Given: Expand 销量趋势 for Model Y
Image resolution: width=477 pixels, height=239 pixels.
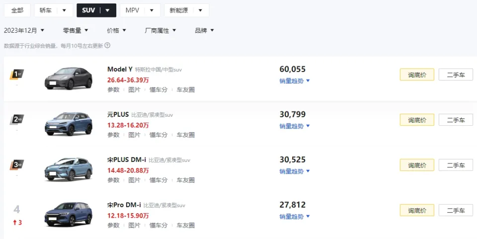Looking at the screenshot, I should (295, 81).
